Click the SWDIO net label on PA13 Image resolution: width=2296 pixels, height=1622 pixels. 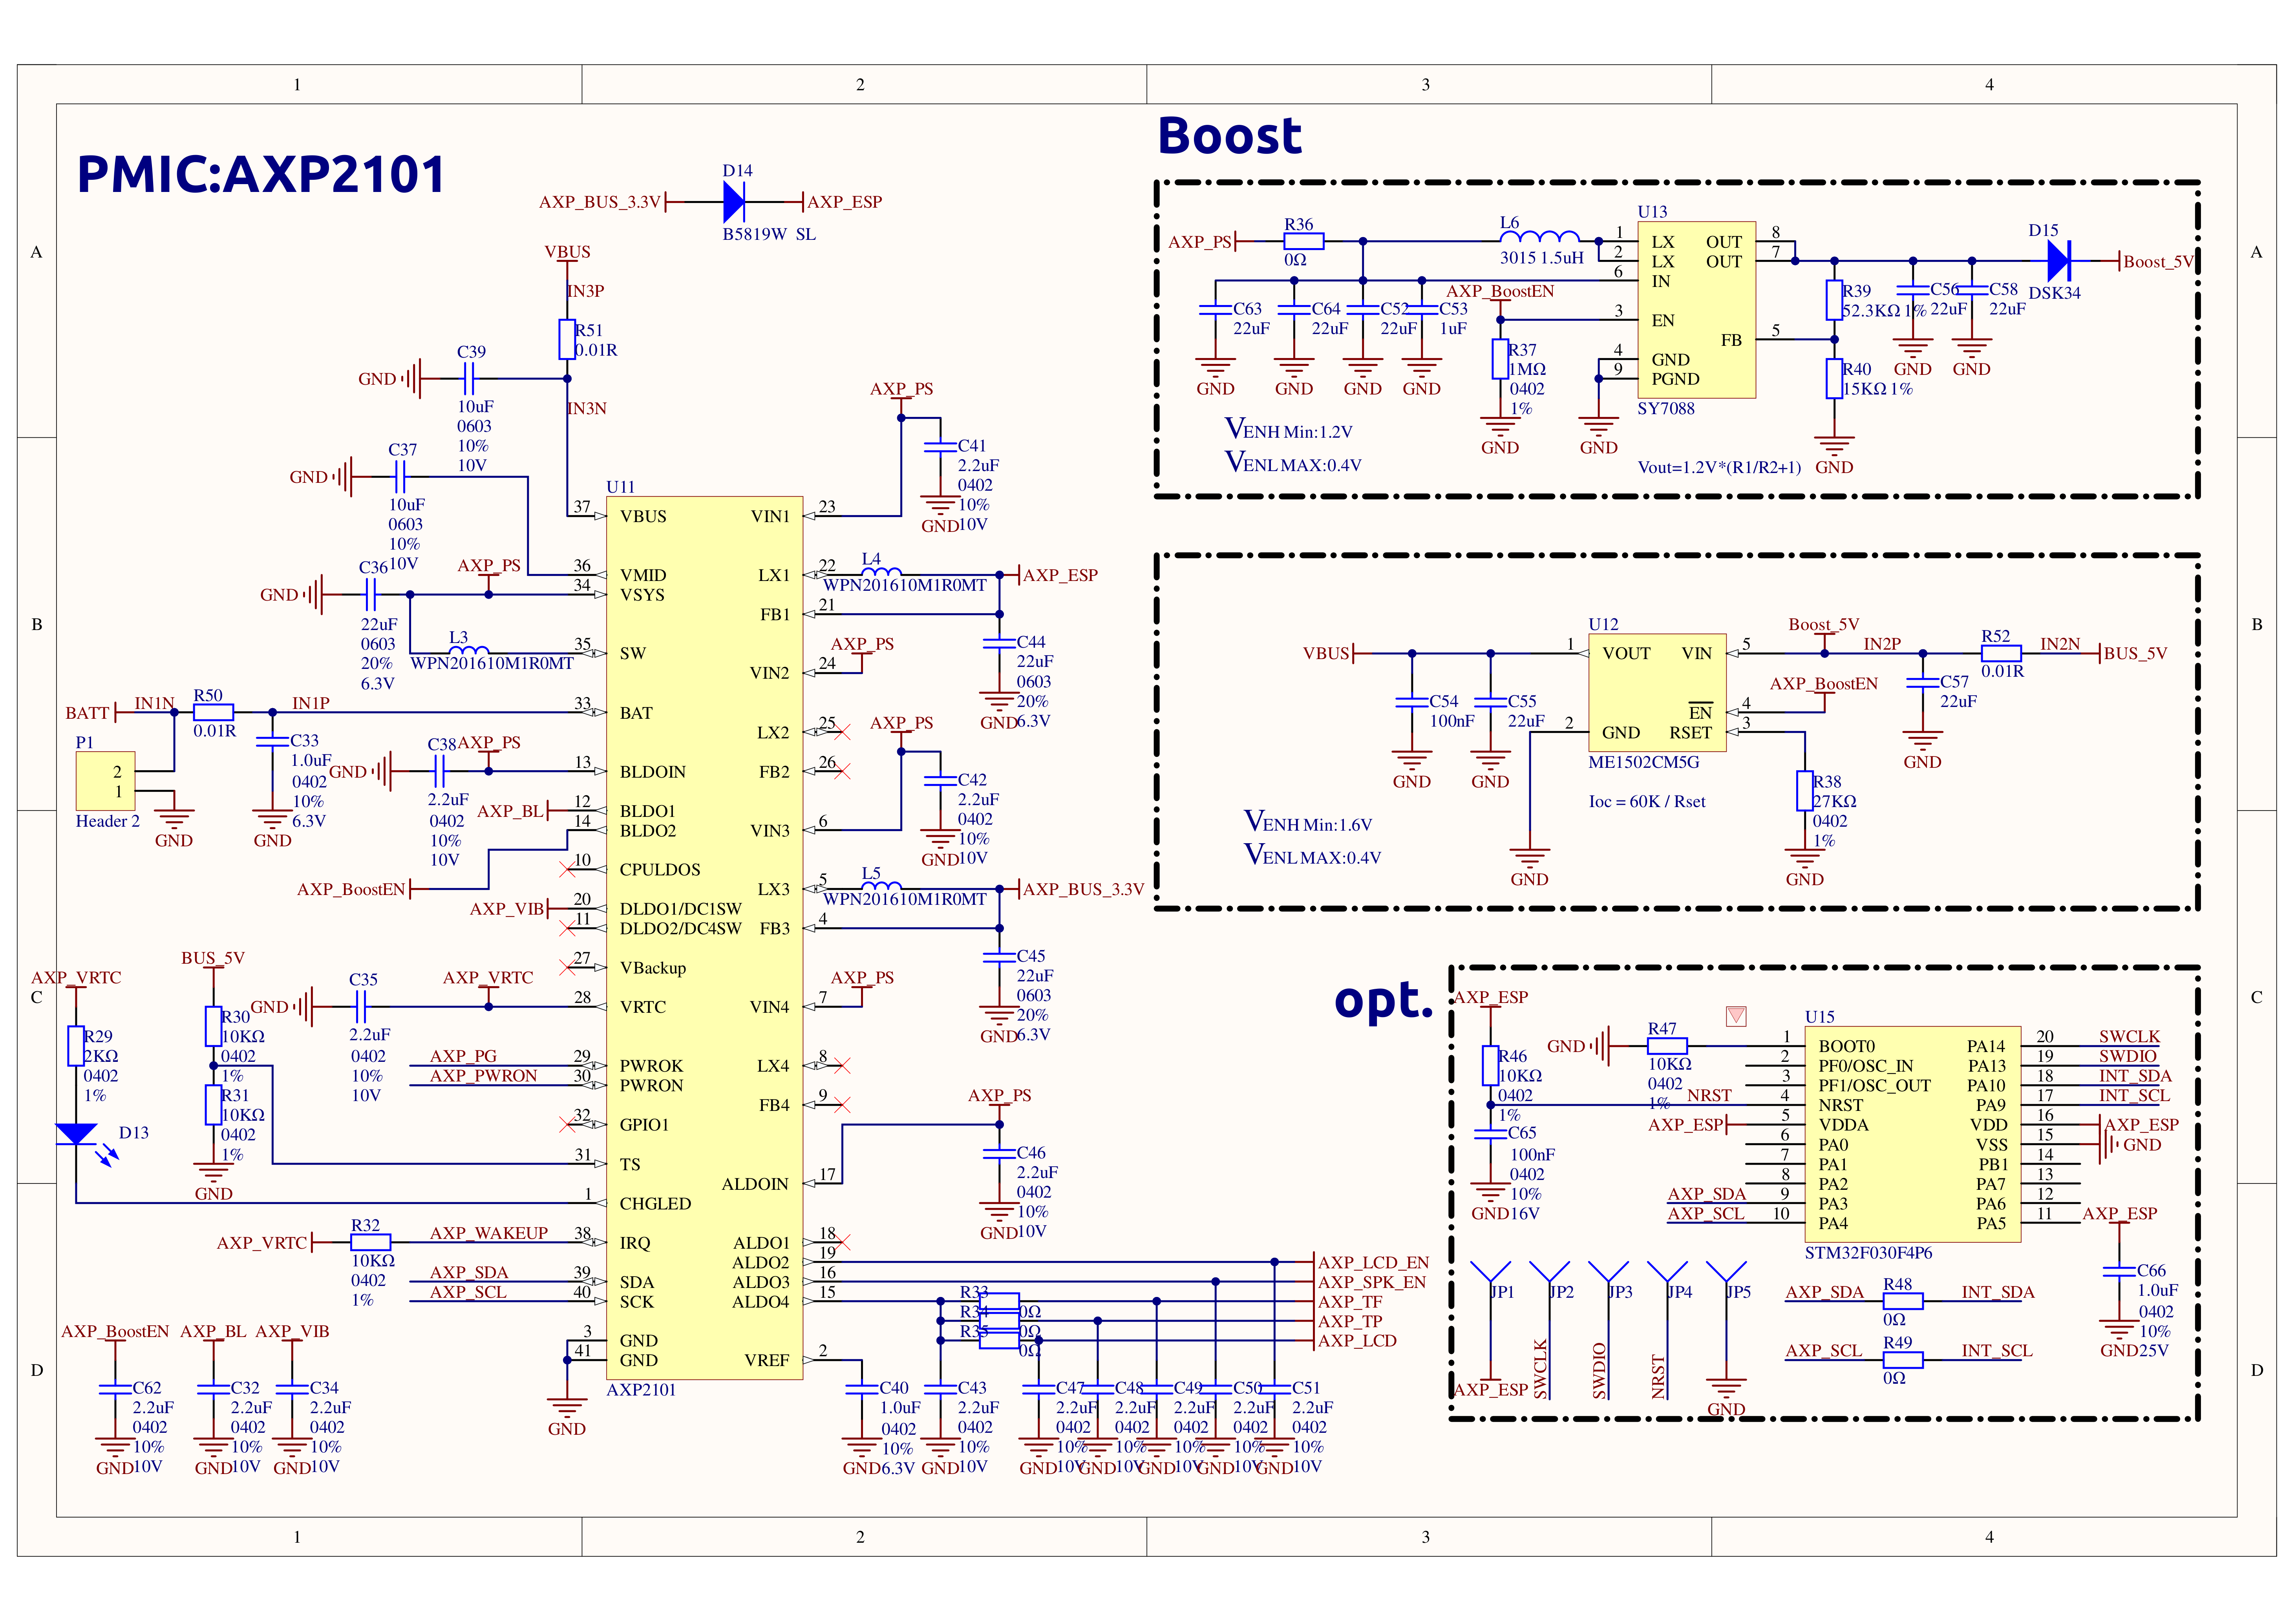tap(2127, 1056)
